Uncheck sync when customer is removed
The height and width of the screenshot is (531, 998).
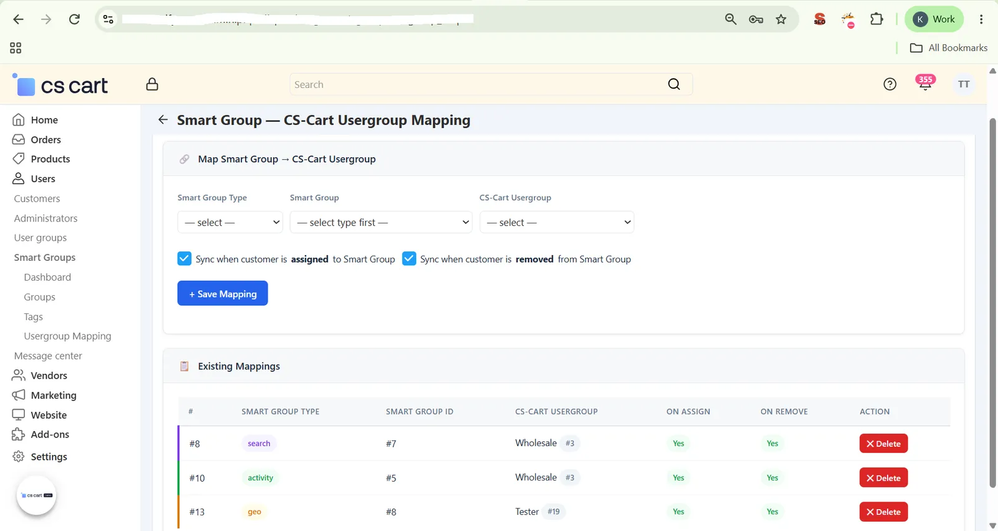409,258
